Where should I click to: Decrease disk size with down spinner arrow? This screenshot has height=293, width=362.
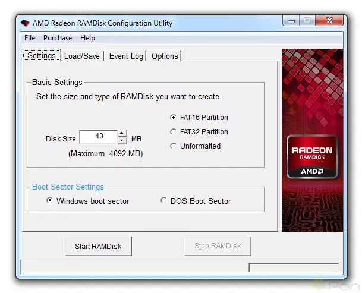coord(122,140)
